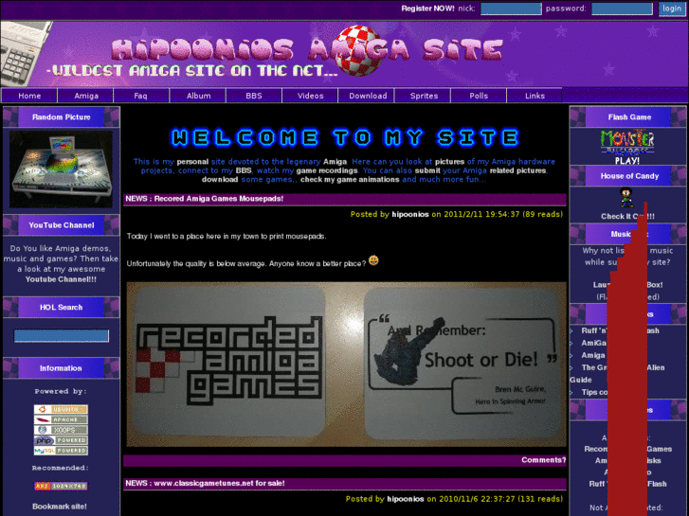Open the Home menu item
This screenshot has height=516, width=689.
[x=29, y=96]
